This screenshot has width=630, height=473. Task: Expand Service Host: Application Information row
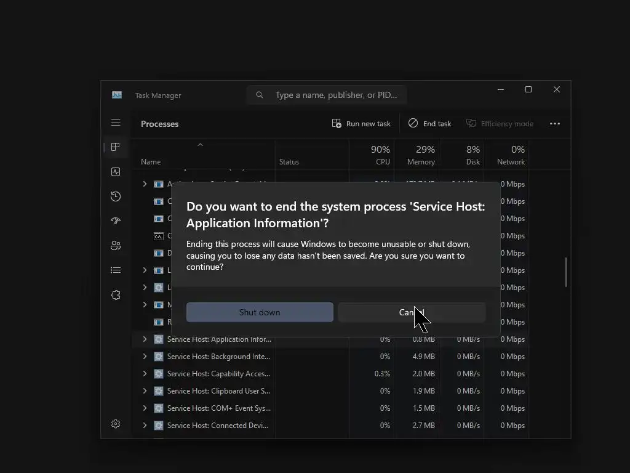tap(145, 339)
